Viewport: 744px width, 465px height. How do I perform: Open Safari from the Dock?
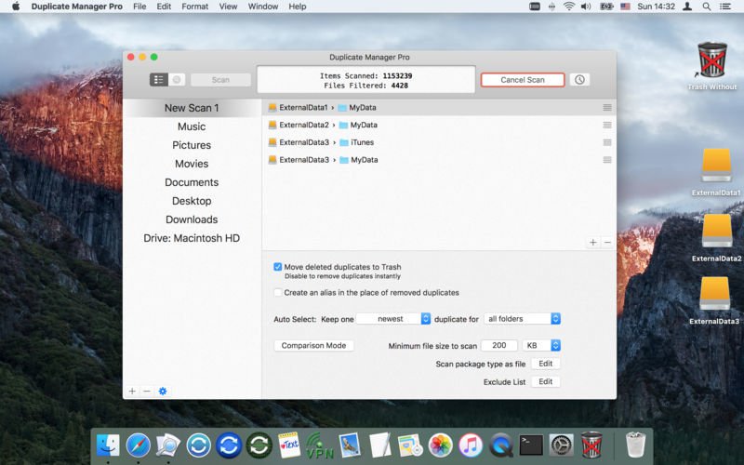coord(139,445)
